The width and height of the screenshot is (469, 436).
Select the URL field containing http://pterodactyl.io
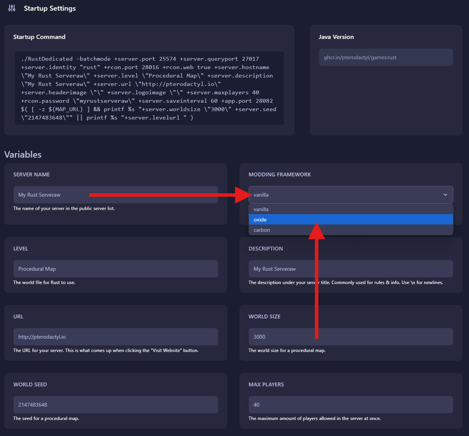pos(115,336)
